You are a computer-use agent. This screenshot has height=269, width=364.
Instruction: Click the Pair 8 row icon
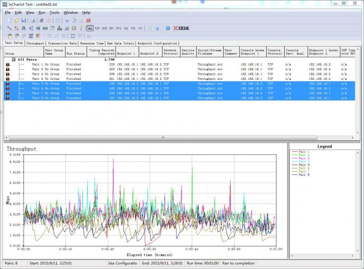click(x=8, y=98)
